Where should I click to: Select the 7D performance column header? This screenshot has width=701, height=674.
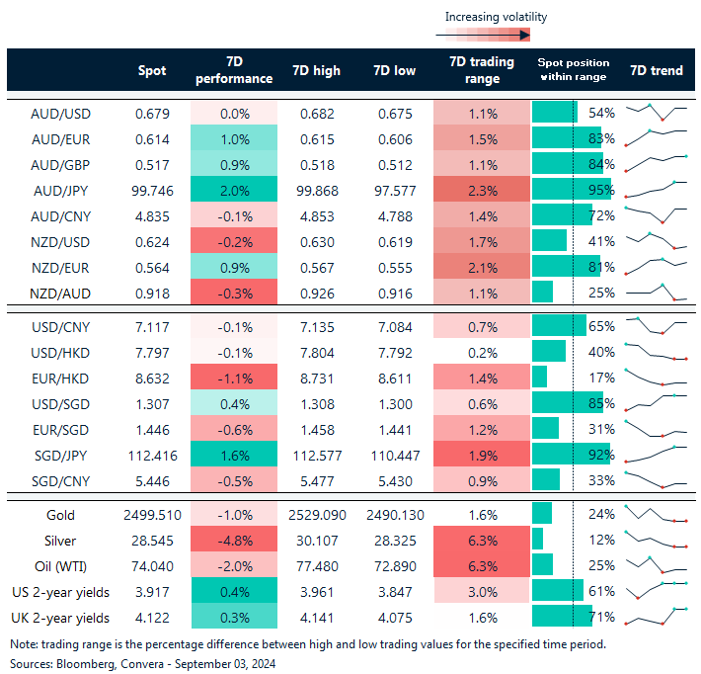coord(233,70)
